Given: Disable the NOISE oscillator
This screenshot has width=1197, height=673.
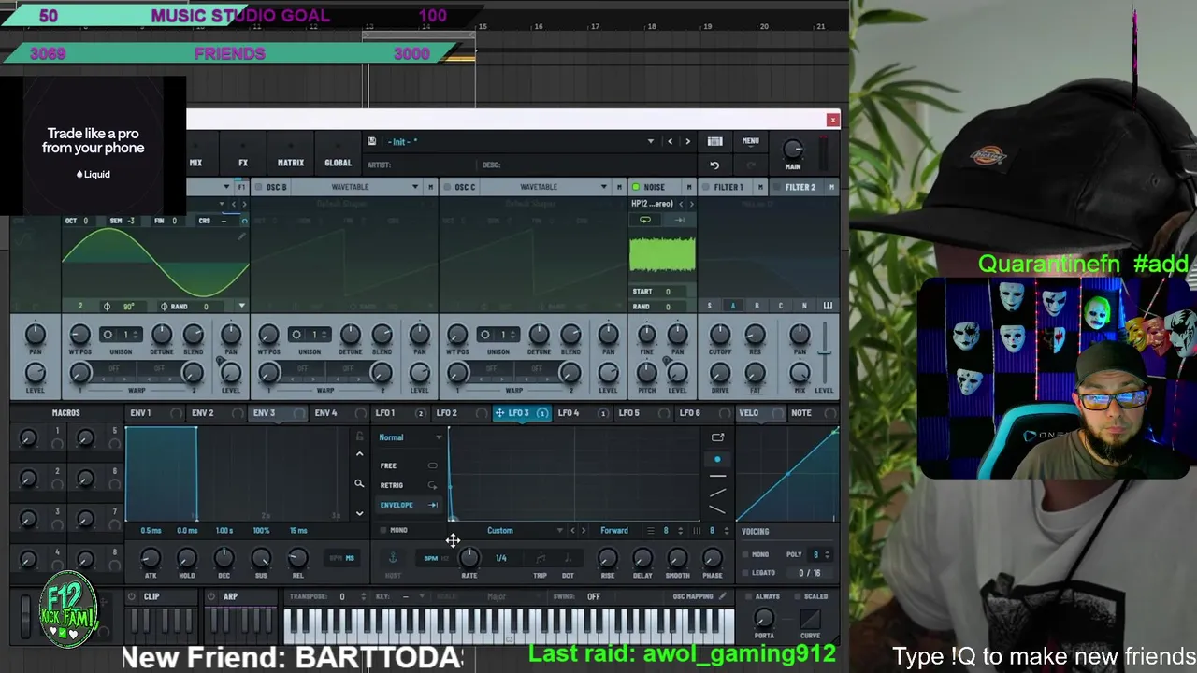Looking at the screenshot, I should coord(636,187).
